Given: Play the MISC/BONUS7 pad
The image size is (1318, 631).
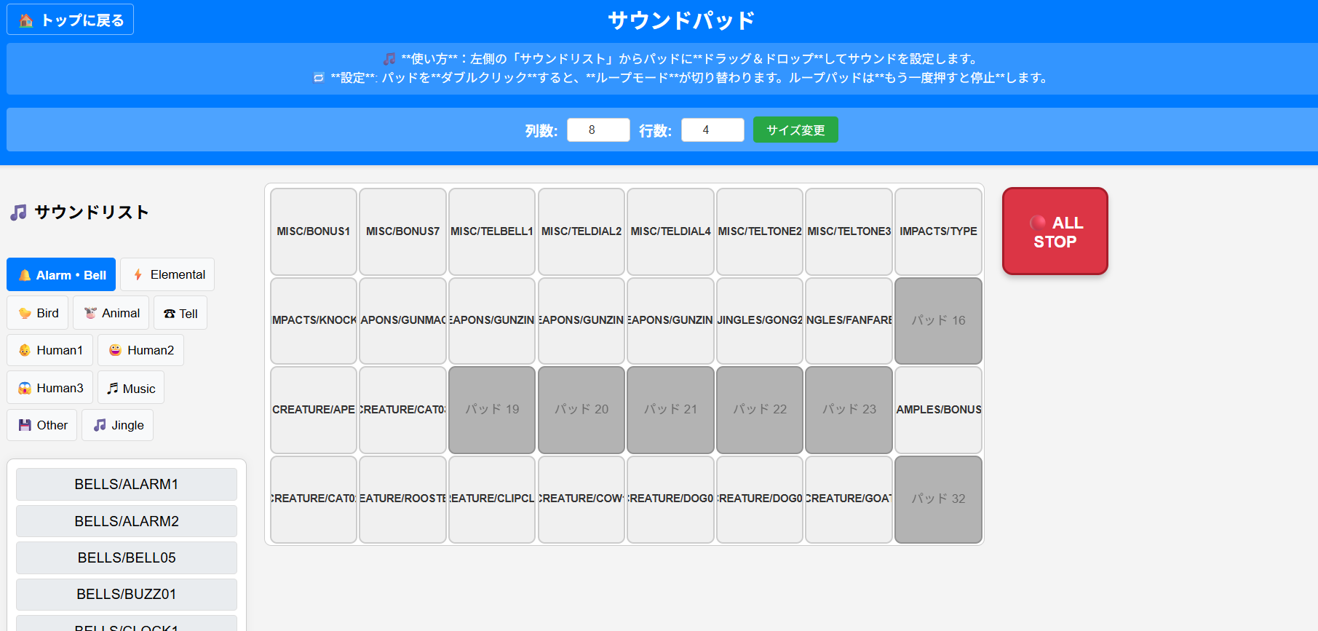Looking at the screenshot, I should 402,231.
